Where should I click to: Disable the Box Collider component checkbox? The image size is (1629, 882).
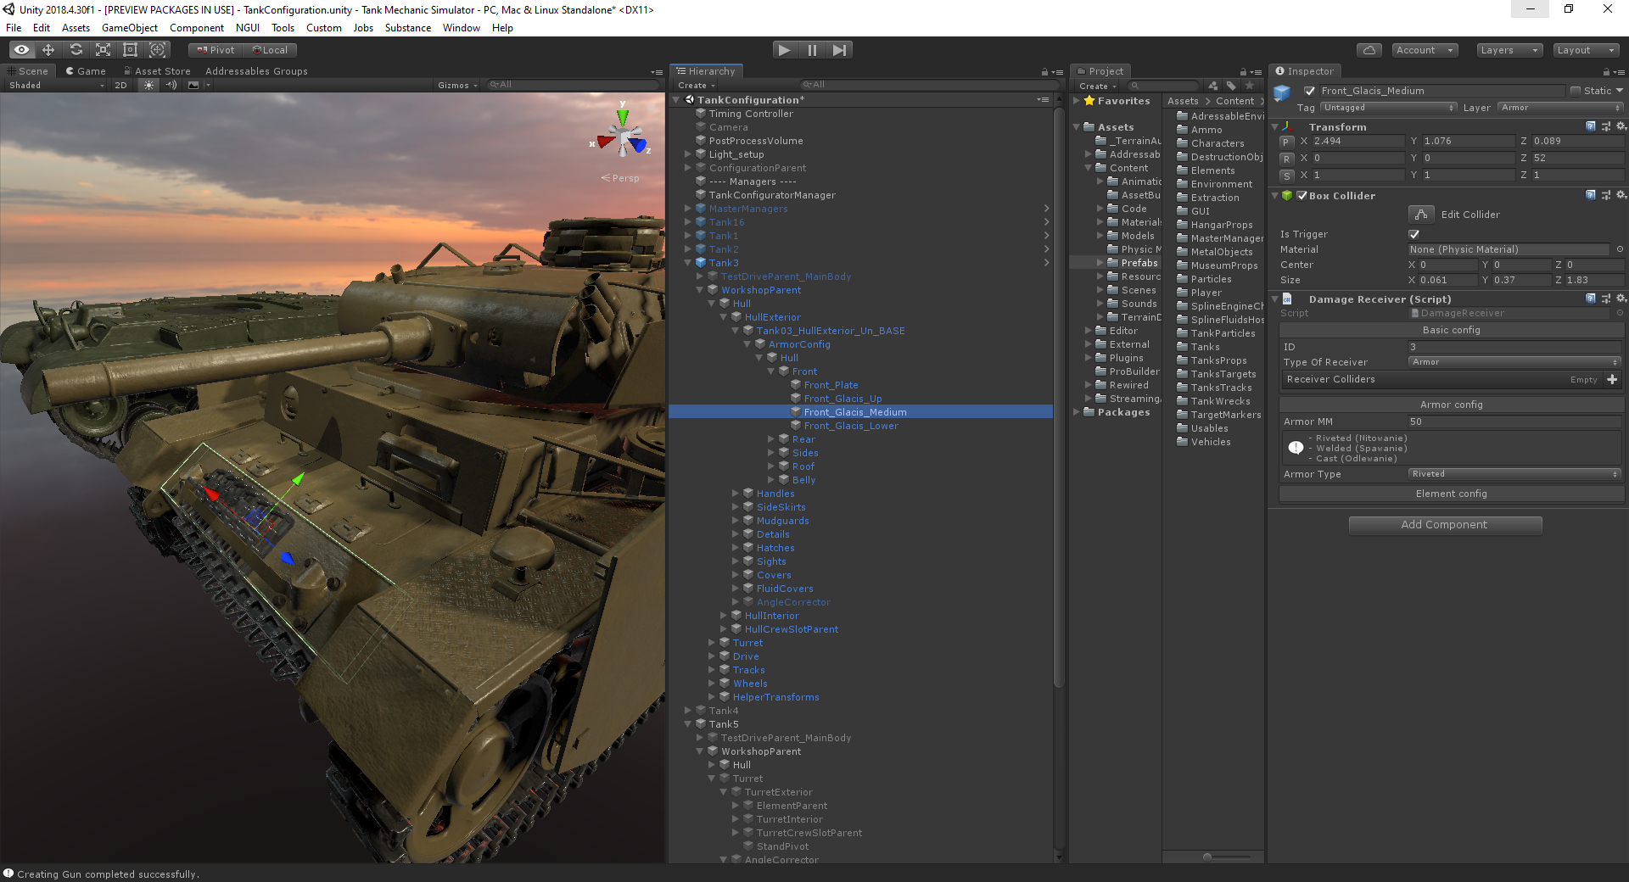tap(1302, 196)
